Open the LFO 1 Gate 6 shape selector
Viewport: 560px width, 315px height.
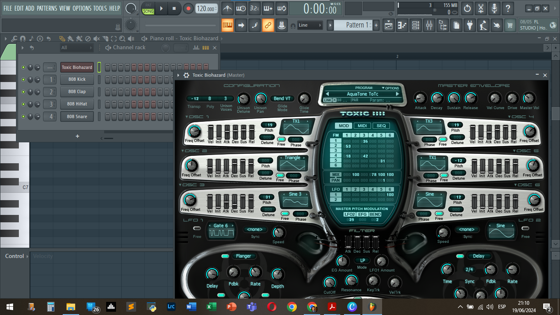pos(221,226)
